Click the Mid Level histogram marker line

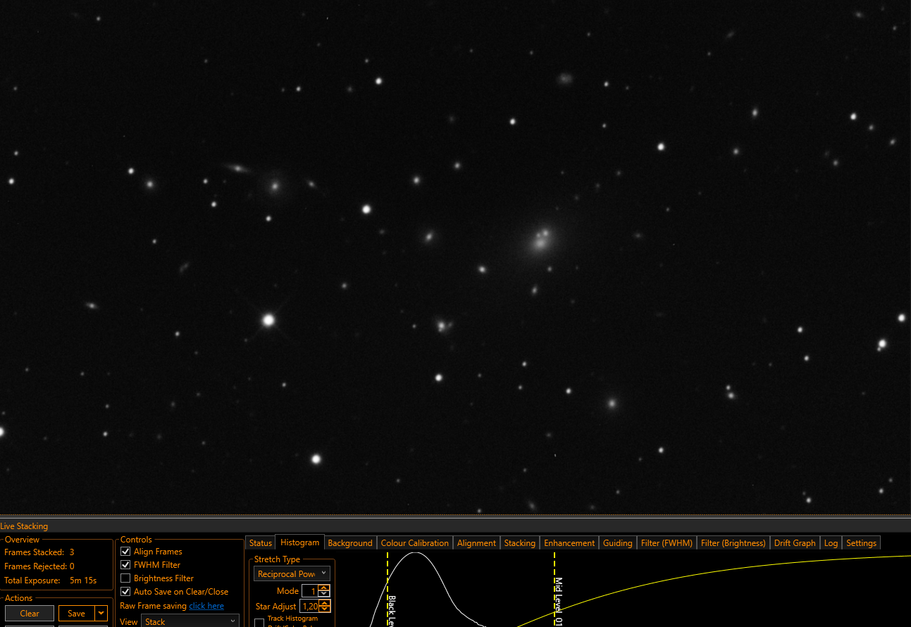coord(554,589)
